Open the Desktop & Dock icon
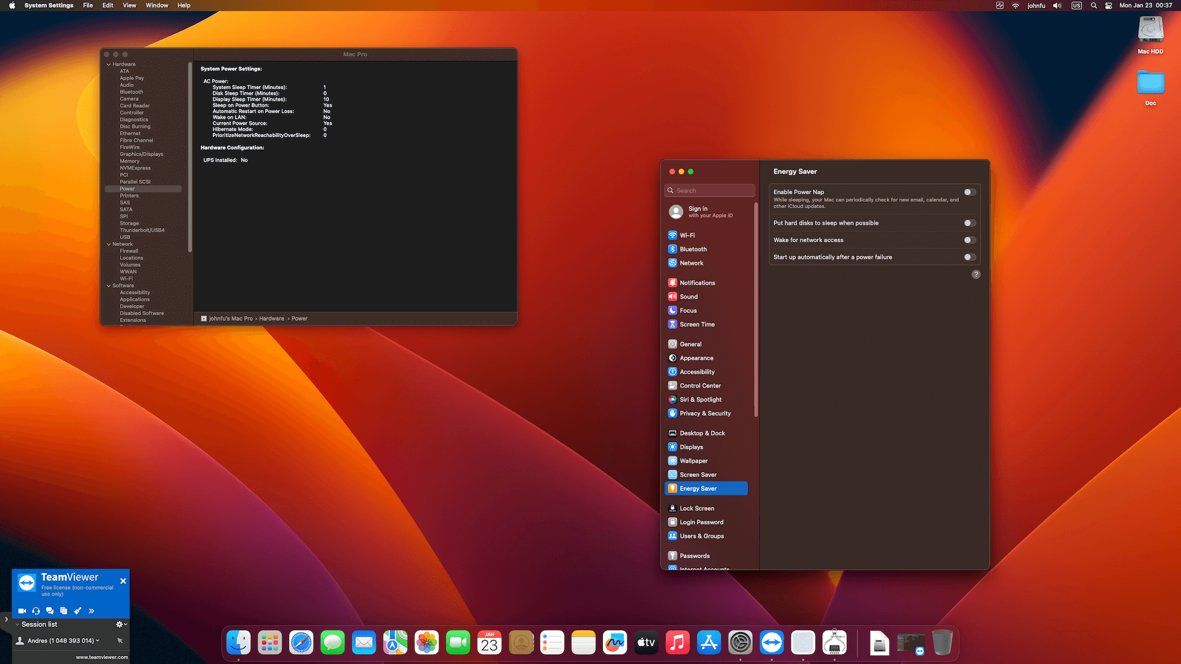This screenshot has height=664, width=1181. 672,433
